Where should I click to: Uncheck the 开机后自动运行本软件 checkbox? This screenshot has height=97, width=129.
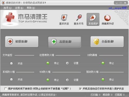point(80,89)
